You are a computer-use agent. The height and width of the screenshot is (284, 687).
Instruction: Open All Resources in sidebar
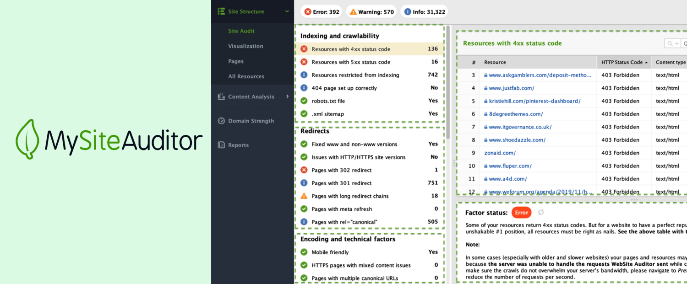(x=246, y=76)
